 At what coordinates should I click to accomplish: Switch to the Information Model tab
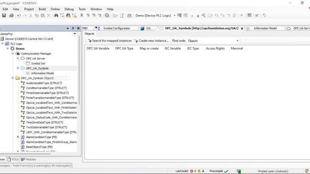(265, 29)
